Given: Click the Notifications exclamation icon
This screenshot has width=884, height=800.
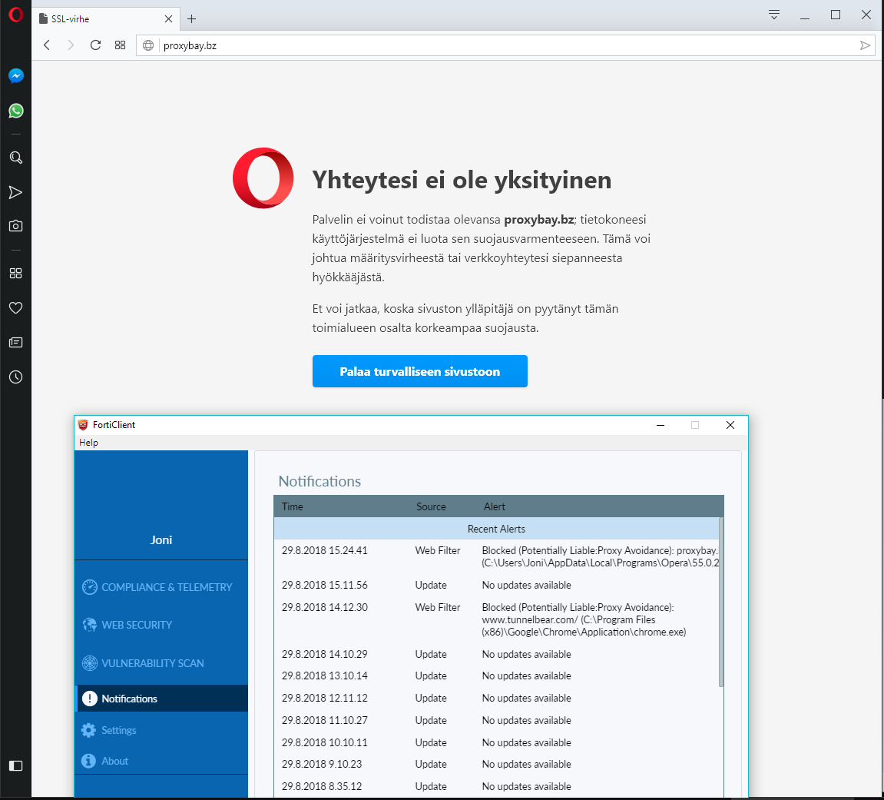Looking at the screenshot, I should click(90, 699).
